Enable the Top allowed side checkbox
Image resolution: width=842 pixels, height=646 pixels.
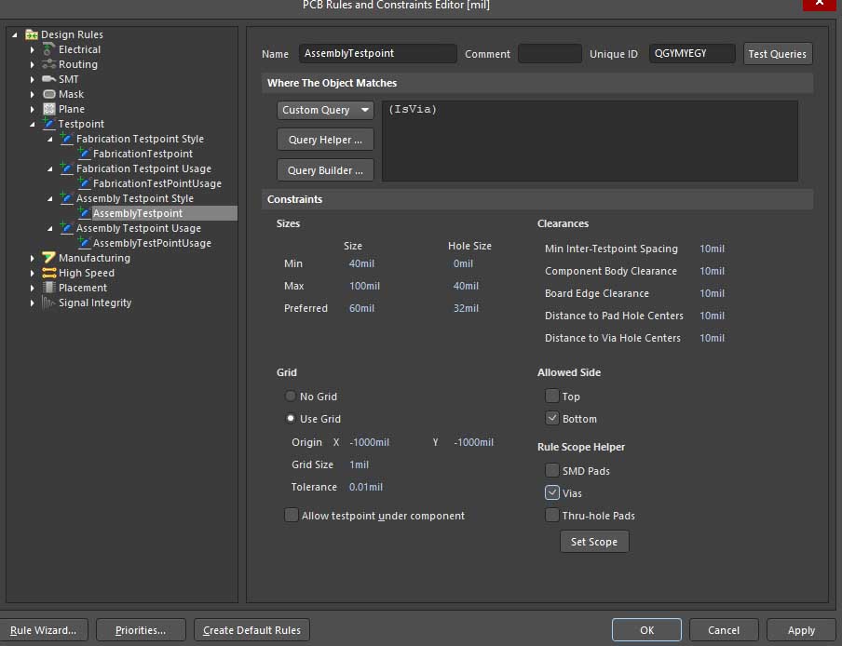click(x=552, y=397)
